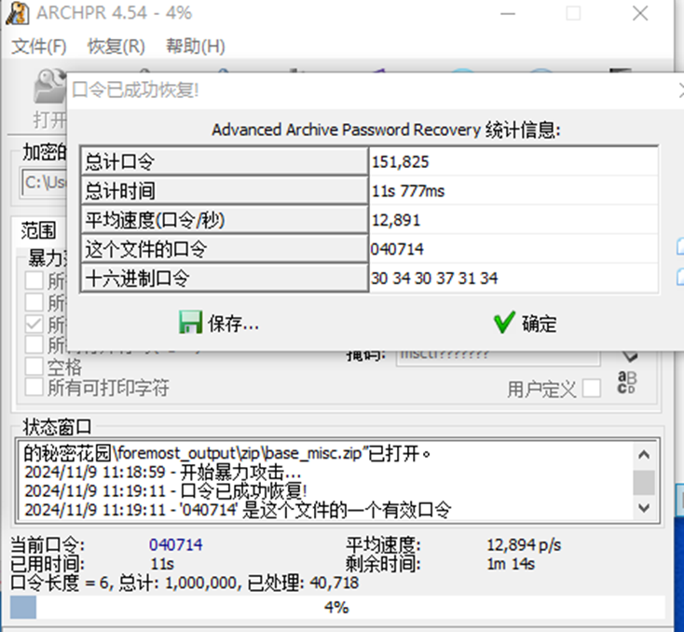Click the ARCHPR app icon in title bar
The width and height of the screenshot is (684, 632).
18,13
